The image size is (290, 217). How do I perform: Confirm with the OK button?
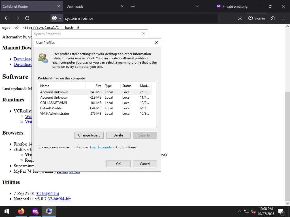click(118, 164)
